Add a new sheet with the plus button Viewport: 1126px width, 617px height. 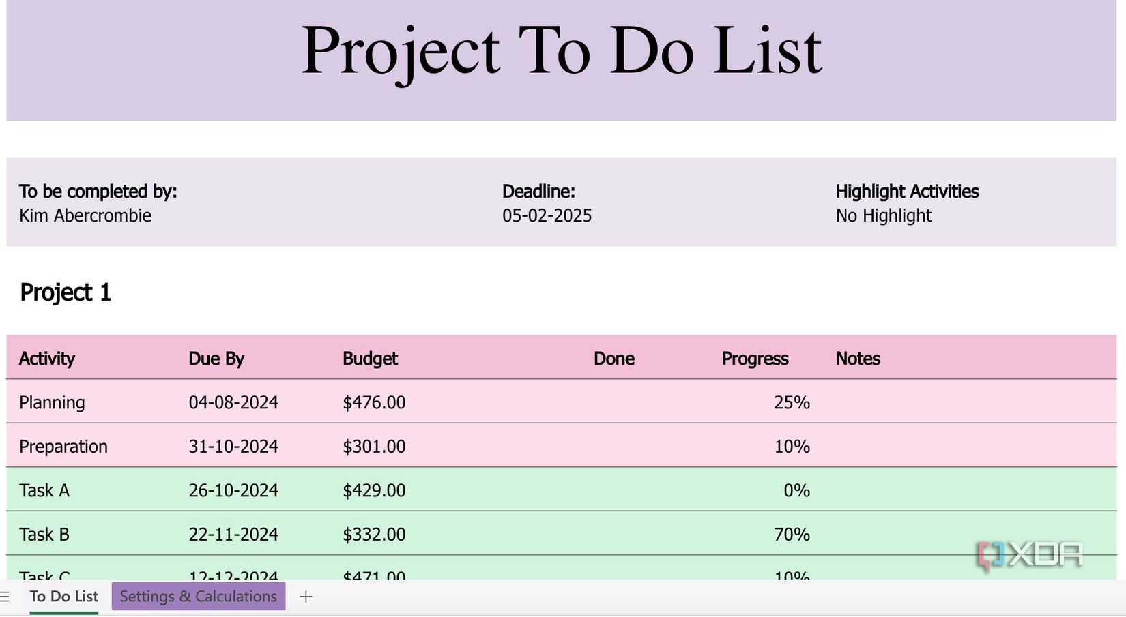306,596
